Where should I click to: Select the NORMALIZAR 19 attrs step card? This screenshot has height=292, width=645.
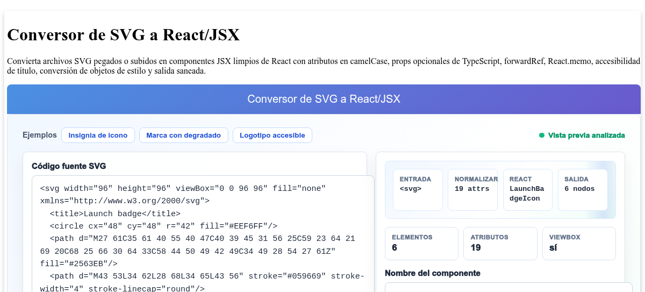point(472,190)
